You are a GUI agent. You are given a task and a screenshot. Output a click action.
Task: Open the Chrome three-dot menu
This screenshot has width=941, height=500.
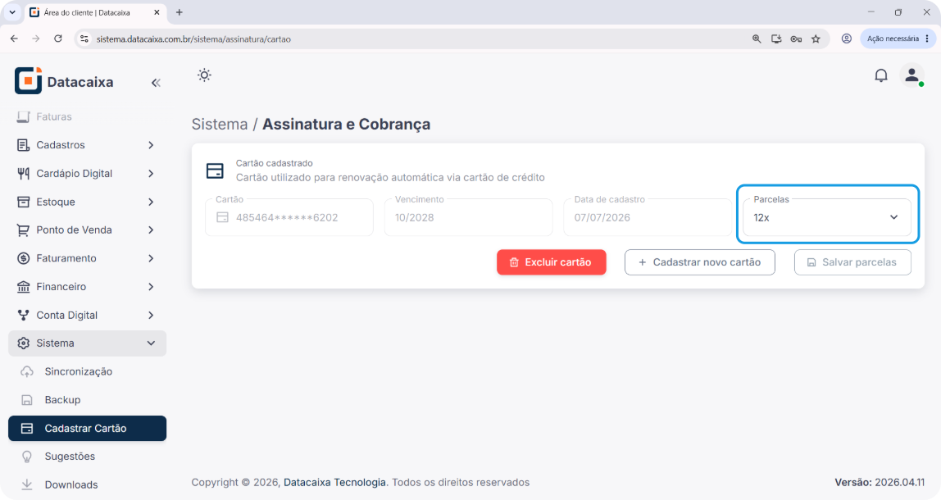927,39
